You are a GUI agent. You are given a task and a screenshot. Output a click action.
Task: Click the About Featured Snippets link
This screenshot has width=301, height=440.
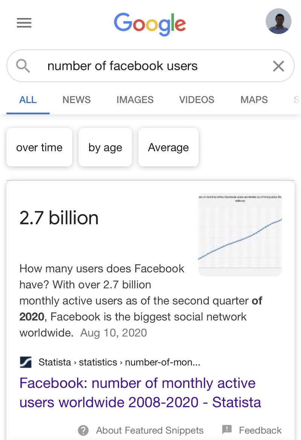149,430
